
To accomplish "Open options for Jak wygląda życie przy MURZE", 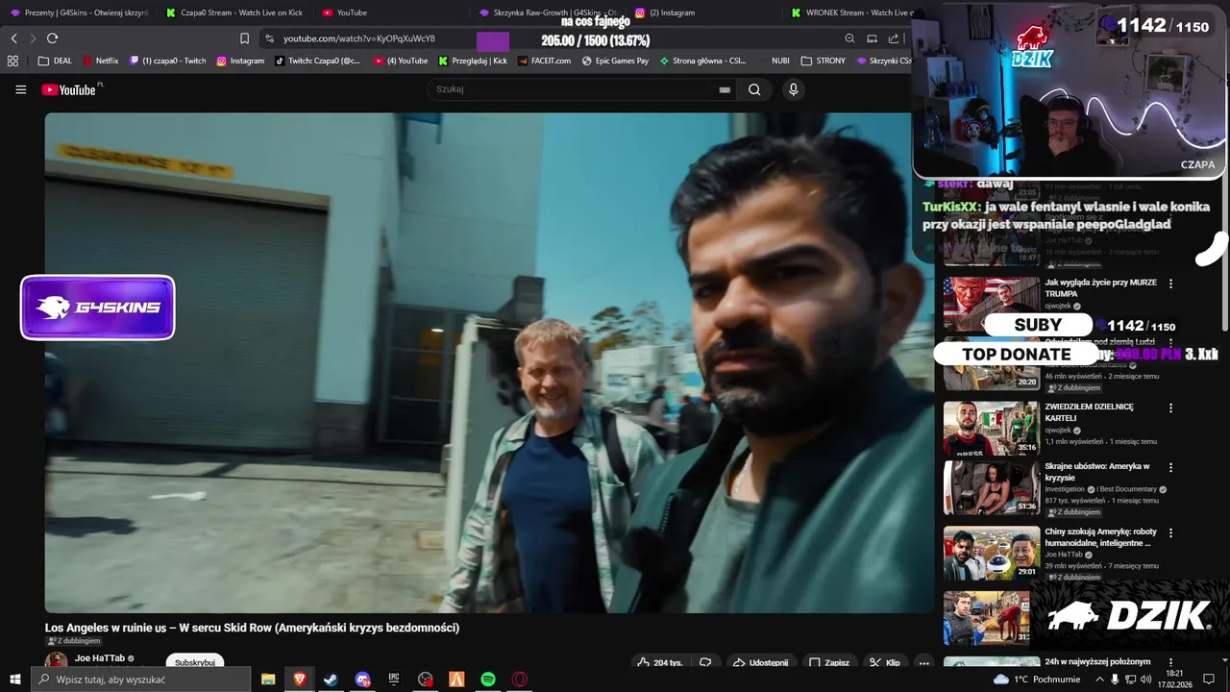I will (x=1170, y=284).
